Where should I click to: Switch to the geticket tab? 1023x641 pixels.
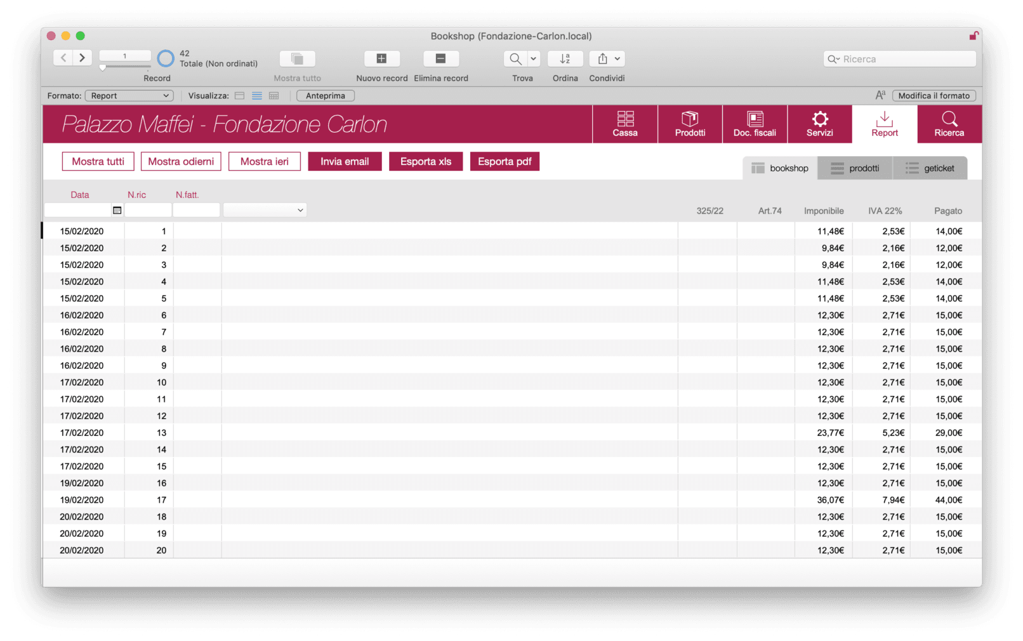click(x=930, y=168)
